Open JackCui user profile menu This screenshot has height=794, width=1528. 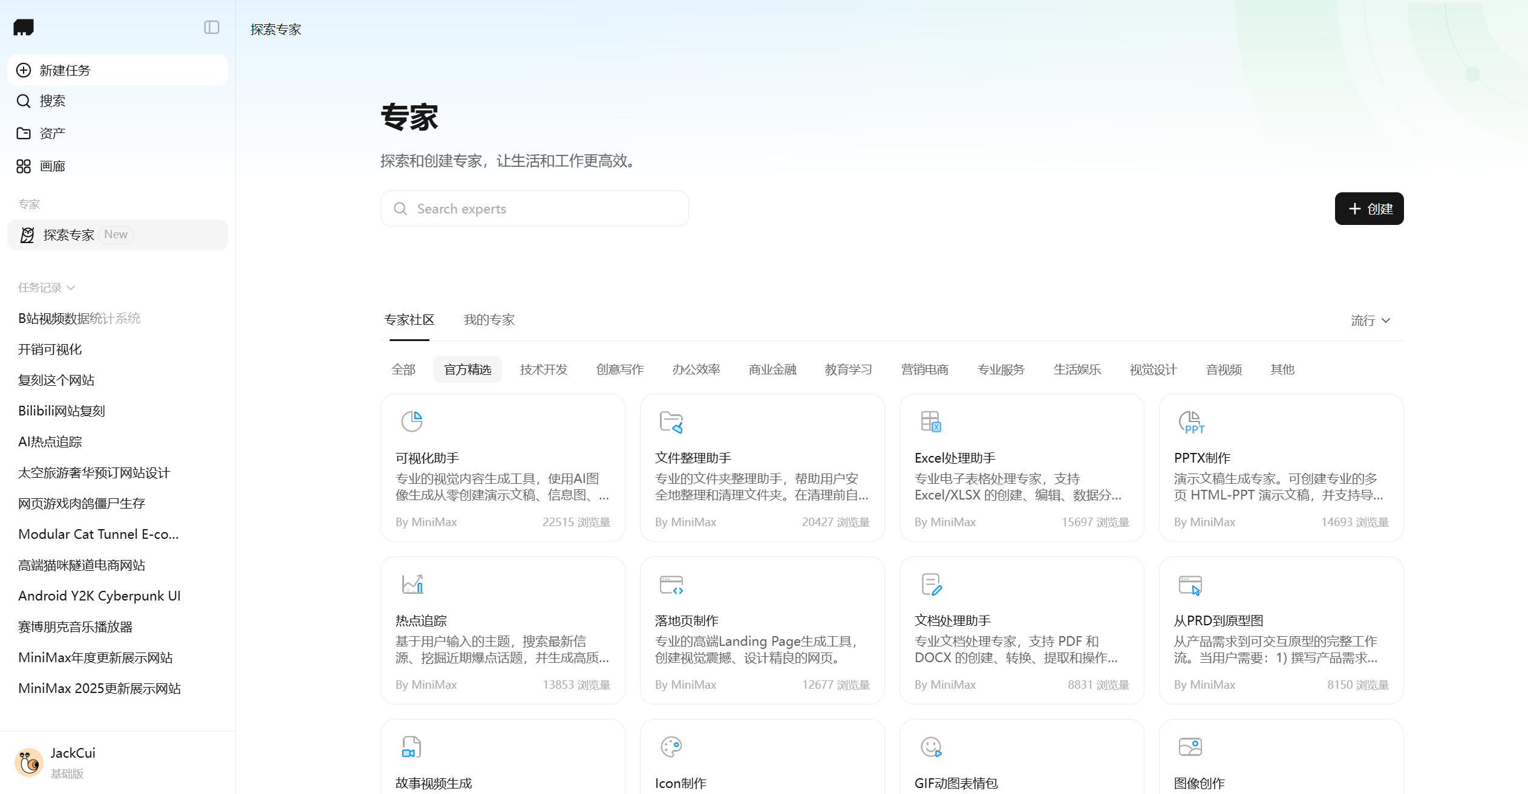click(x=73, y=762)
